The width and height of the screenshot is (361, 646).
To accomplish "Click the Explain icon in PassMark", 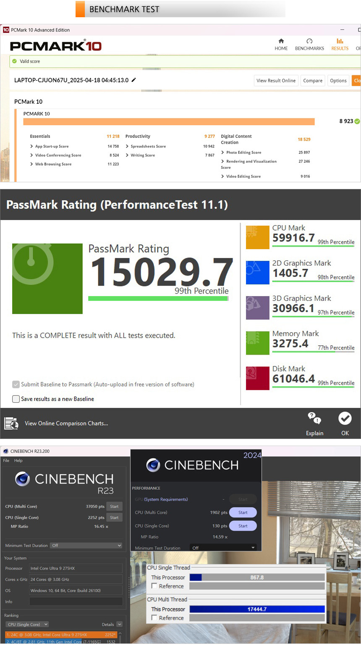I will (x=314, y=419).
